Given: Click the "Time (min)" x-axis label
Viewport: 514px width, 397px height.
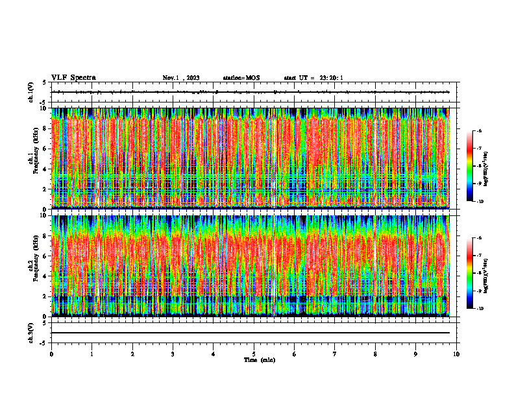Looking at the screenshot, I should (x=260, y=360).
